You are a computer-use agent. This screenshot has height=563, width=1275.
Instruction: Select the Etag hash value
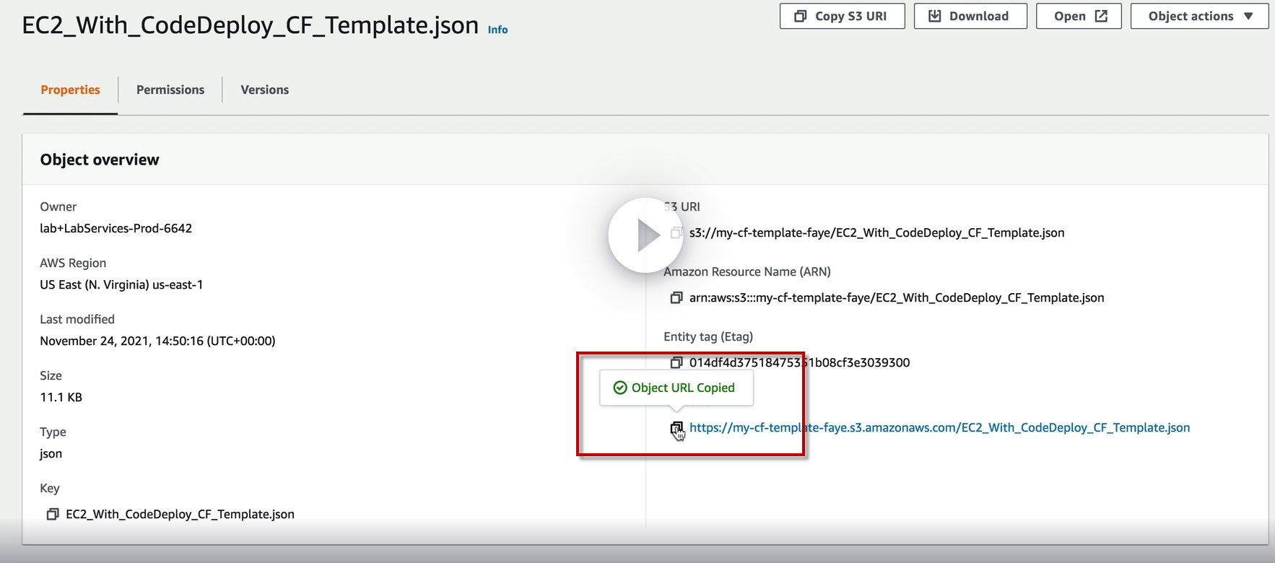pos(799,363)
